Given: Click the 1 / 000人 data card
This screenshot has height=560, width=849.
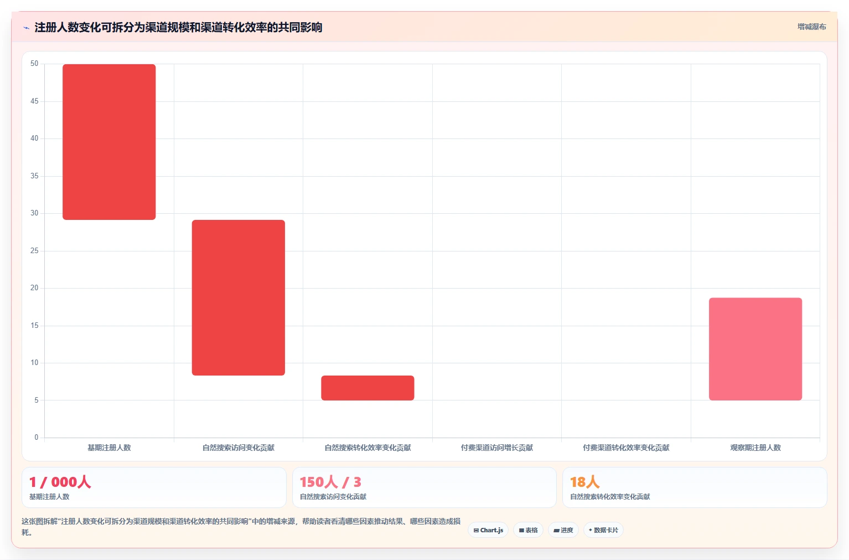Looking at the screenshot, I should tap(154, 487).
